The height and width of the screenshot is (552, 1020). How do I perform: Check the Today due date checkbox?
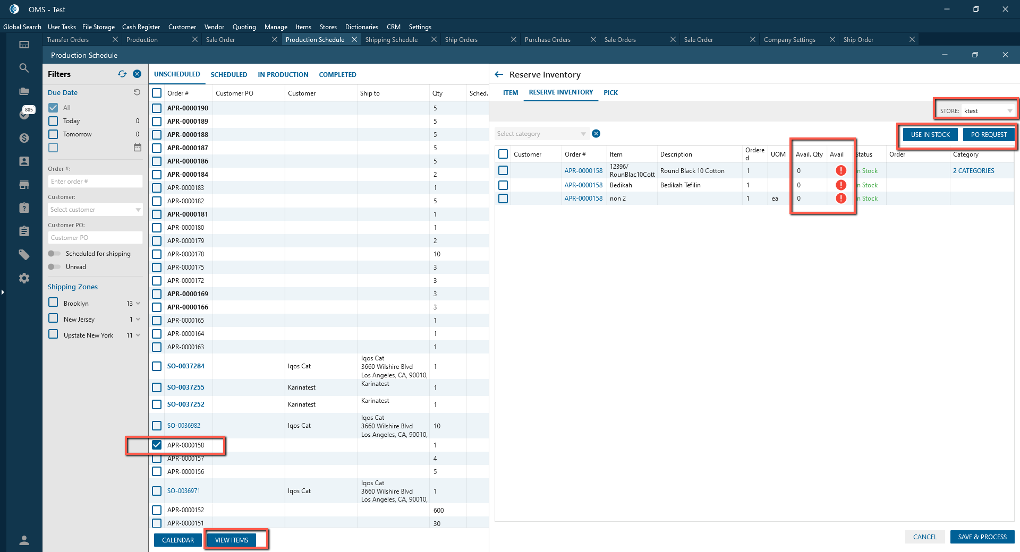(x=53, y=121)
